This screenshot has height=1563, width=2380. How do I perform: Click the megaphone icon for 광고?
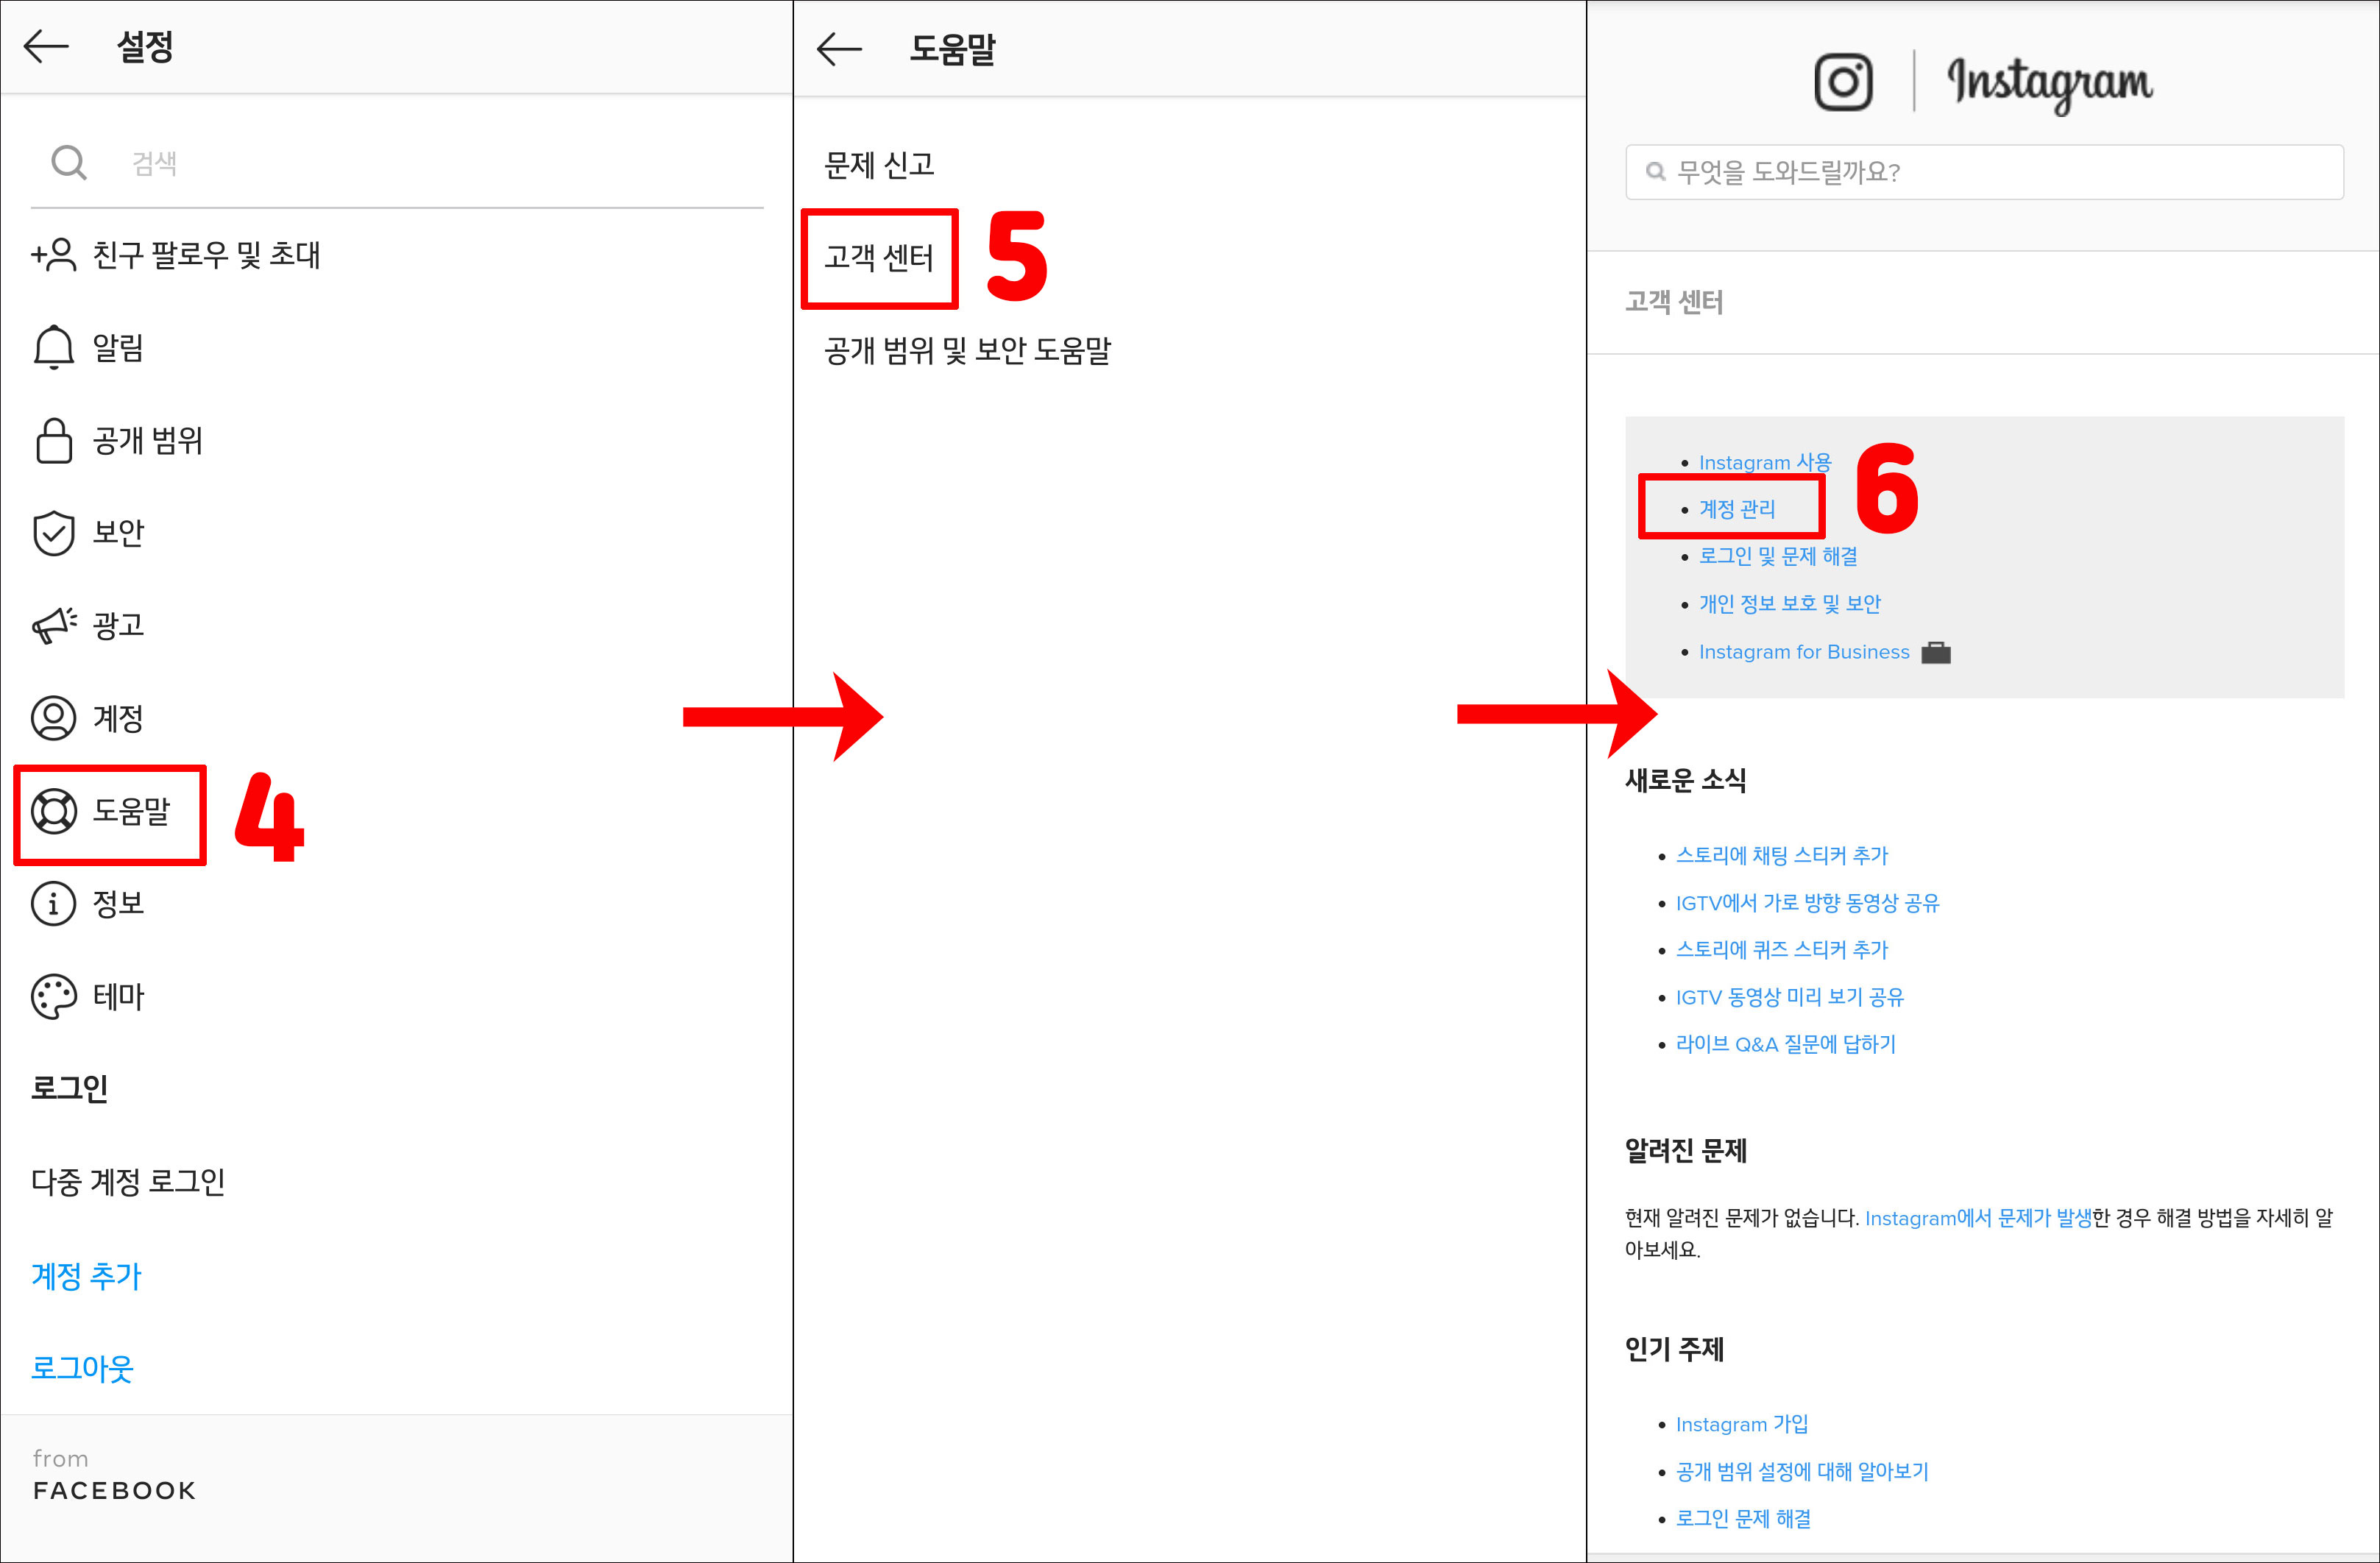54,625
